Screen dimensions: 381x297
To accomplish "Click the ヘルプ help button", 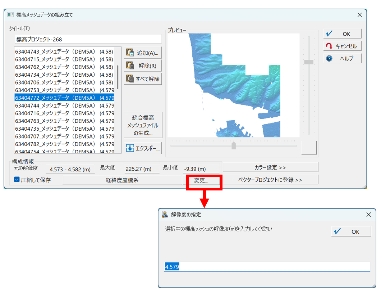I will pyautogui.click(x=342, y=58).
